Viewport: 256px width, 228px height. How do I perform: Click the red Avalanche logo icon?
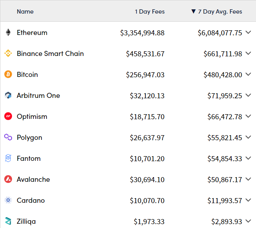[8, 179]
